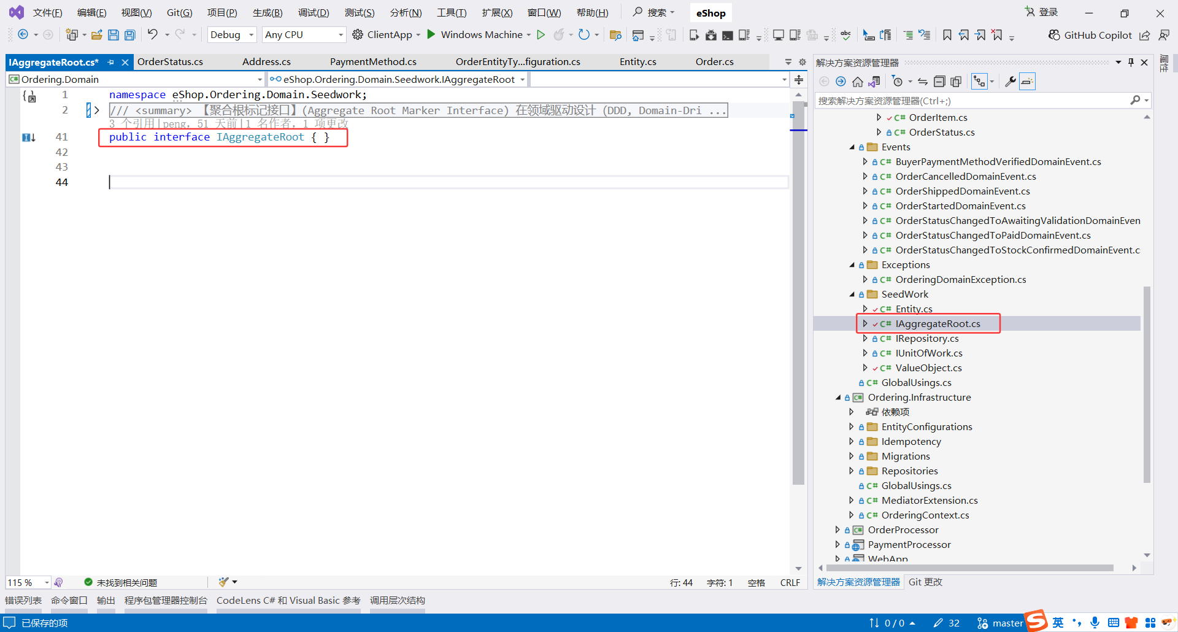Screen dimensions: 1178x632
Task: Click the Share icon next to GitHub Copilot
Action: pyautogui.click(x=1145, y=35)
